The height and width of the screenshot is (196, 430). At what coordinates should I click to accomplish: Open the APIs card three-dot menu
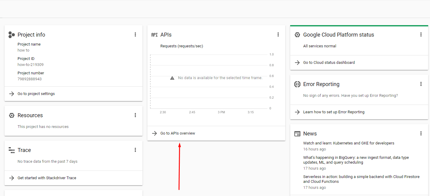[278, 35]
